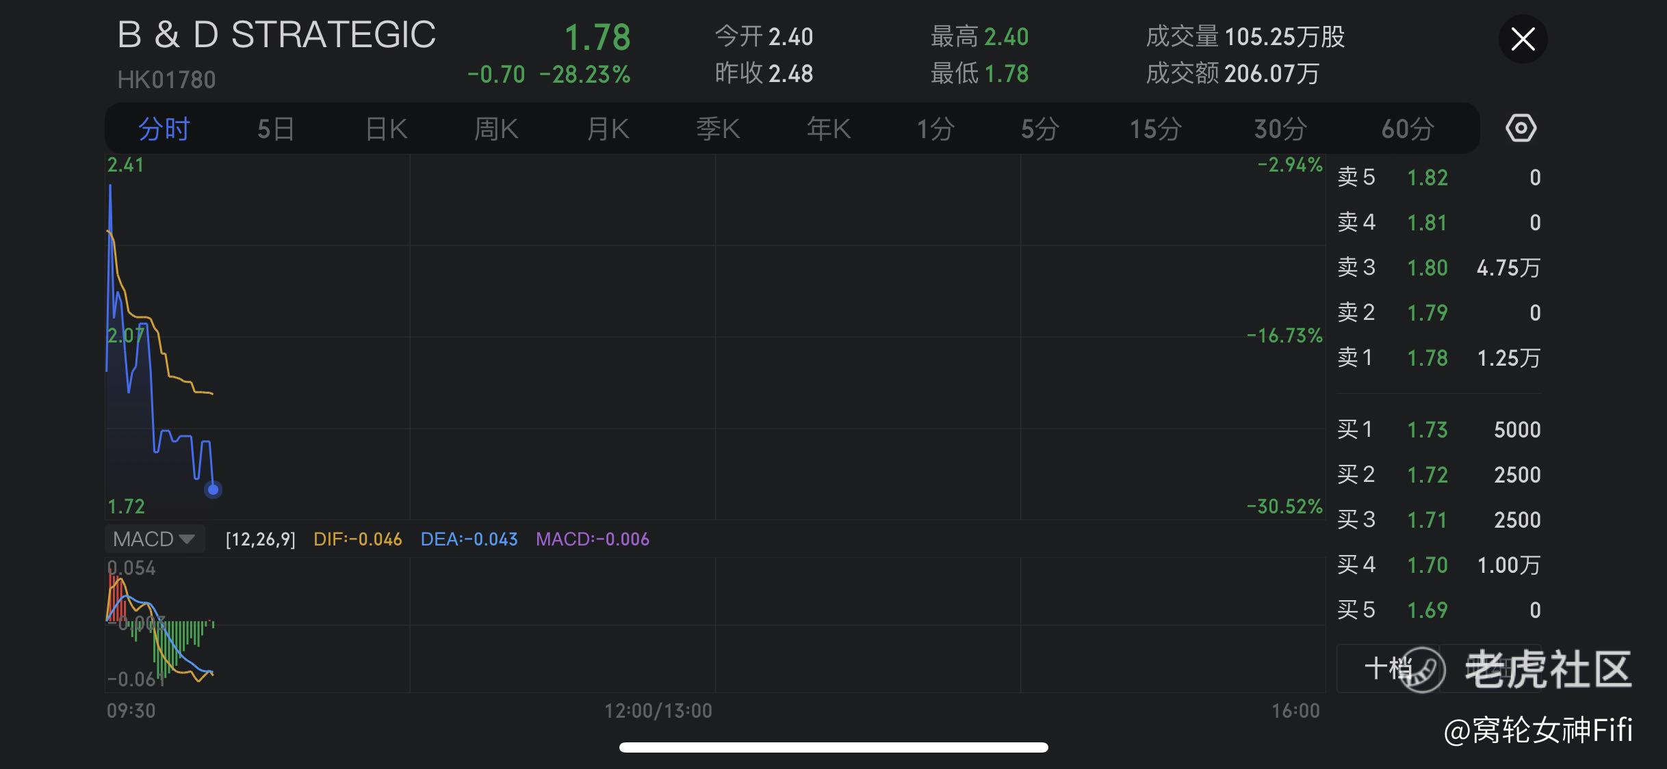
Task: Choose the 1分 interval tab
Action: [935, 129]
